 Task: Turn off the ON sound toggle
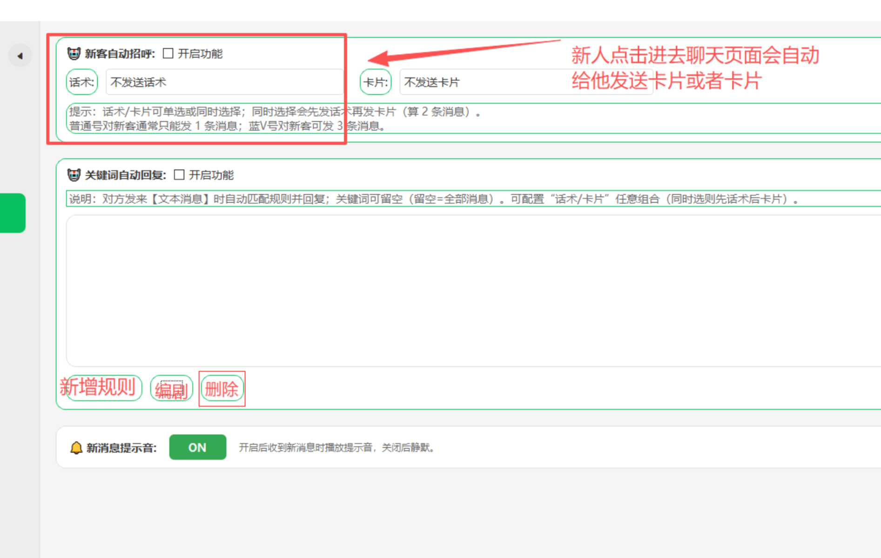[197, 447]
